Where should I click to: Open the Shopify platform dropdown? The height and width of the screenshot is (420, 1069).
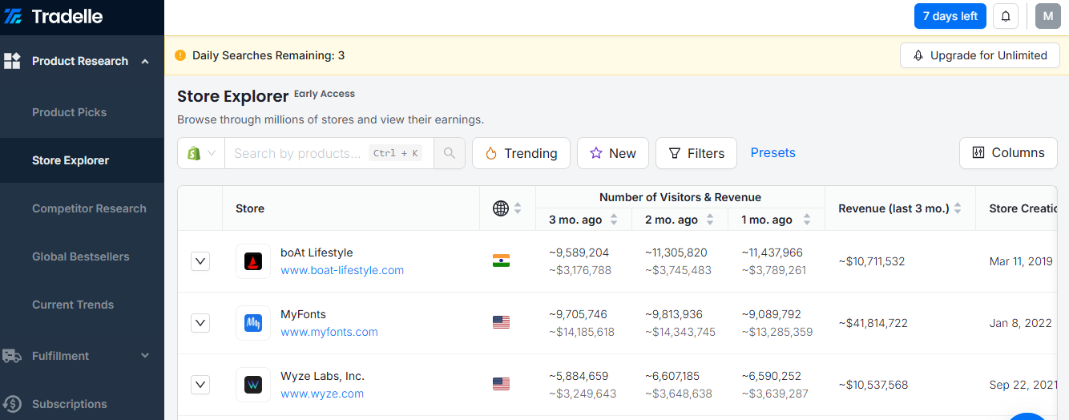201,153
